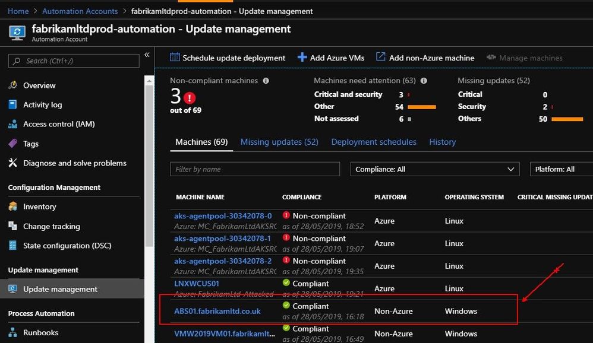This screenshot has height=343, width=593.
Task: Click Schedule update deployment button
Action: coord(228,58)
